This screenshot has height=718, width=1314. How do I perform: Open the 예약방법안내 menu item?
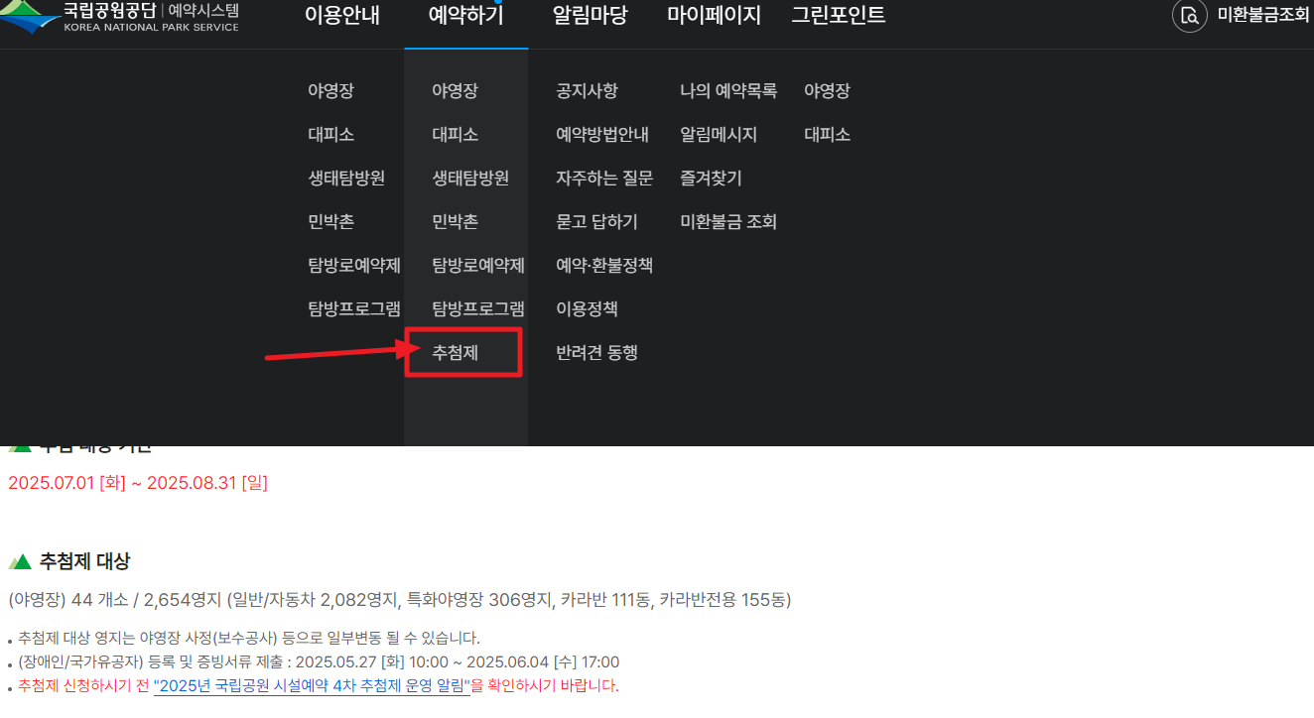coord(602,135)
